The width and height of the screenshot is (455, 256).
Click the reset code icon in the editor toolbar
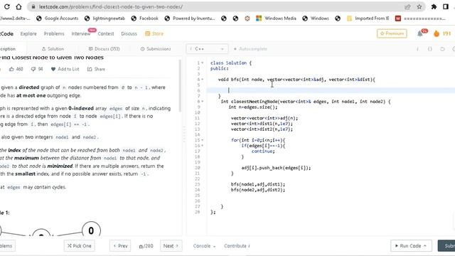442,49
